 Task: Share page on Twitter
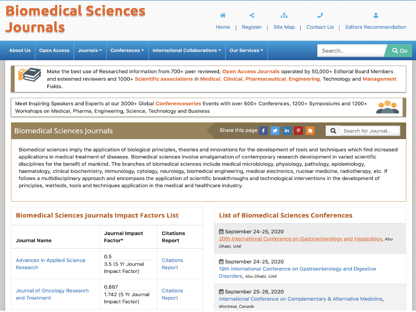tap(275, 131)
